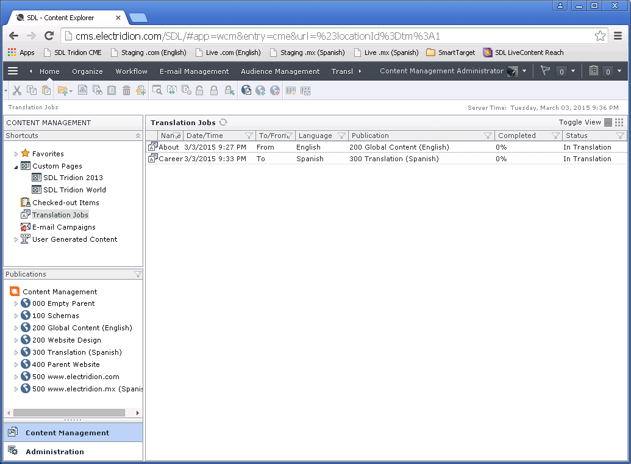The image size is (631, 464).
Task: Refresh the Translation Jobs list
Action: tap(224, 123)
